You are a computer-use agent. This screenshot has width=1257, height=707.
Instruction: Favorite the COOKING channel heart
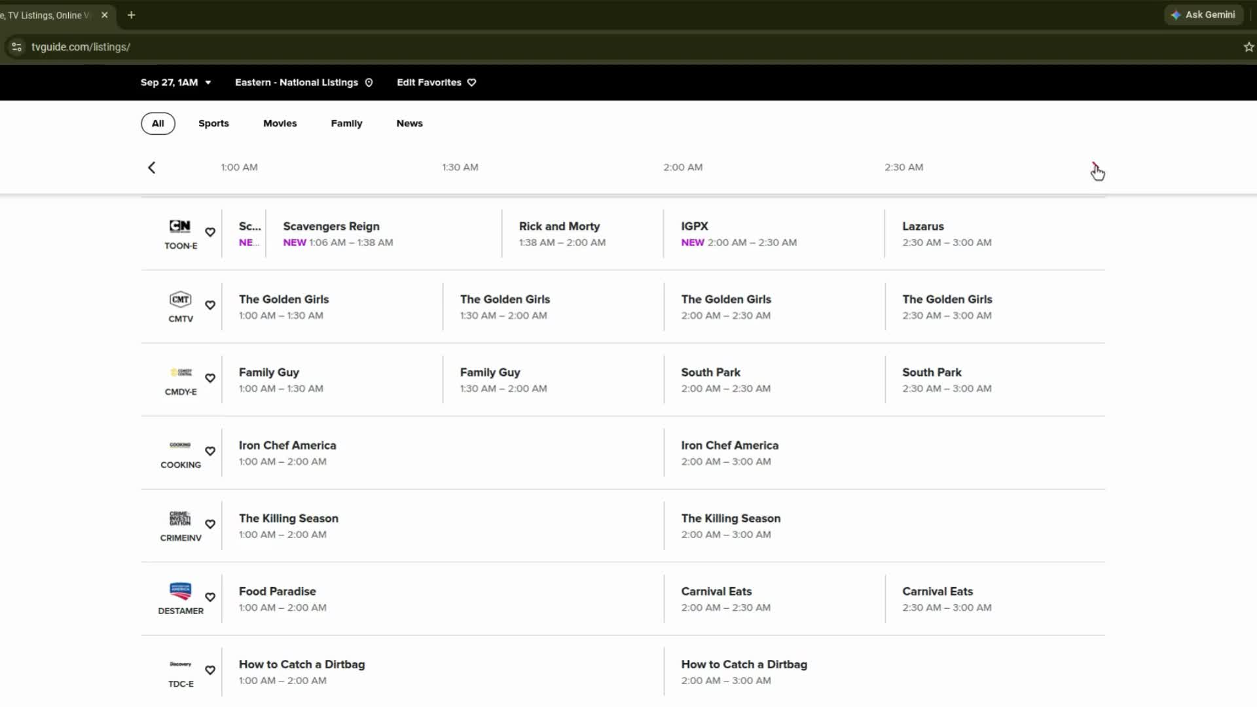coord(210,451)
